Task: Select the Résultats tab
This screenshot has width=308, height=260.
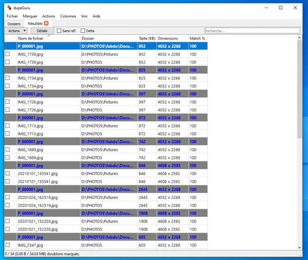Action: [x=35, y=23]
